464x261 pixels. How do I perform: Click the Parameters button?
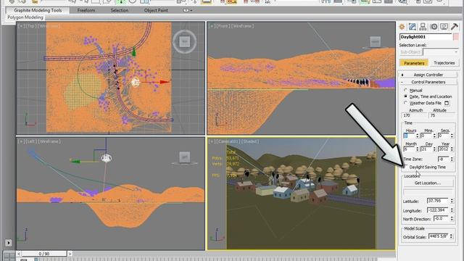(x=414, y=63)
